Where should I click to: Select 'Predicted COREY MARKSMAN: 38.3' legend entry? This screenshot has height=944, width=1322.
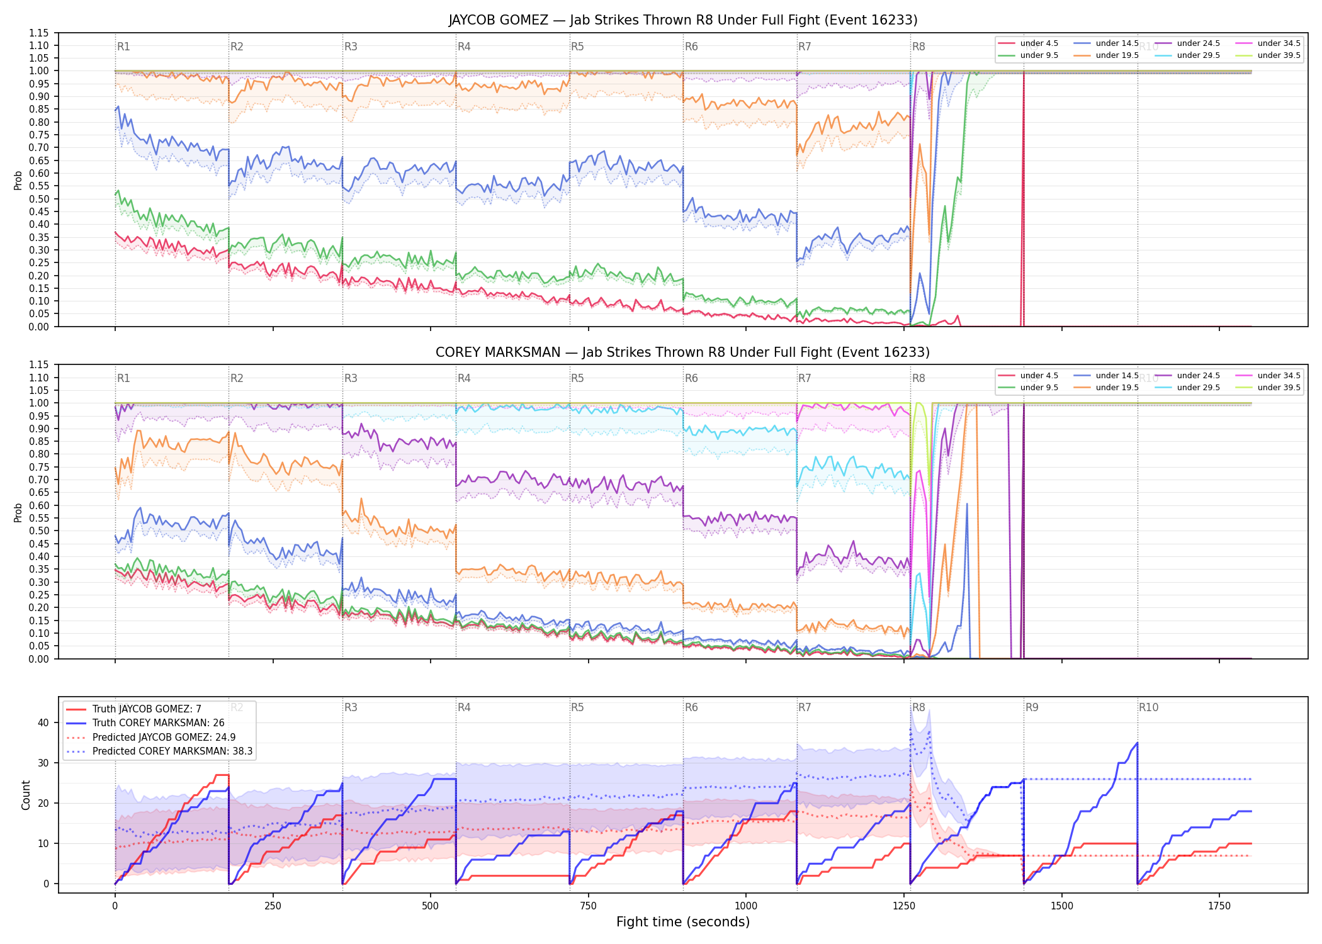(x=159, y=751)
